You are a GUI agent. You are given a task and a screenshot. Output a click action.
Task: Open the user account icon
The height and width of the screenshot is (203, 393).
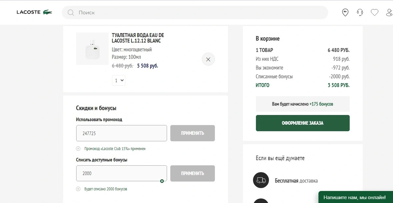(389, 13)
